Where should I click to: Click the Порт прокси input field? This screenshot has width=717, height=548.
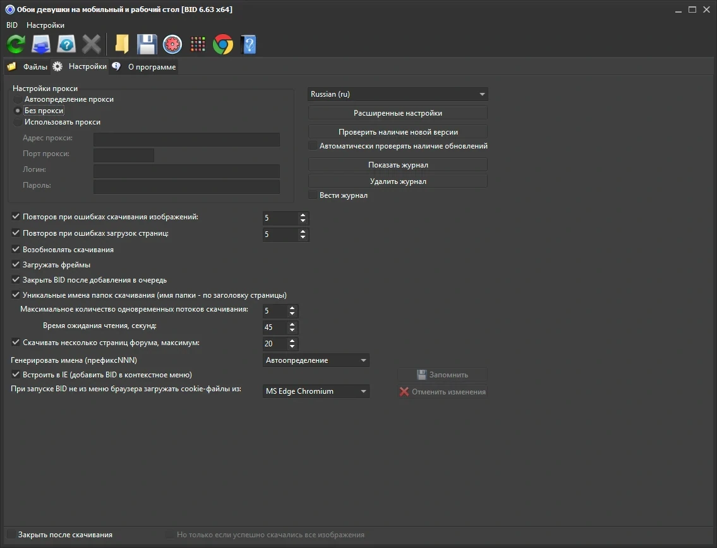coord(123,155)
